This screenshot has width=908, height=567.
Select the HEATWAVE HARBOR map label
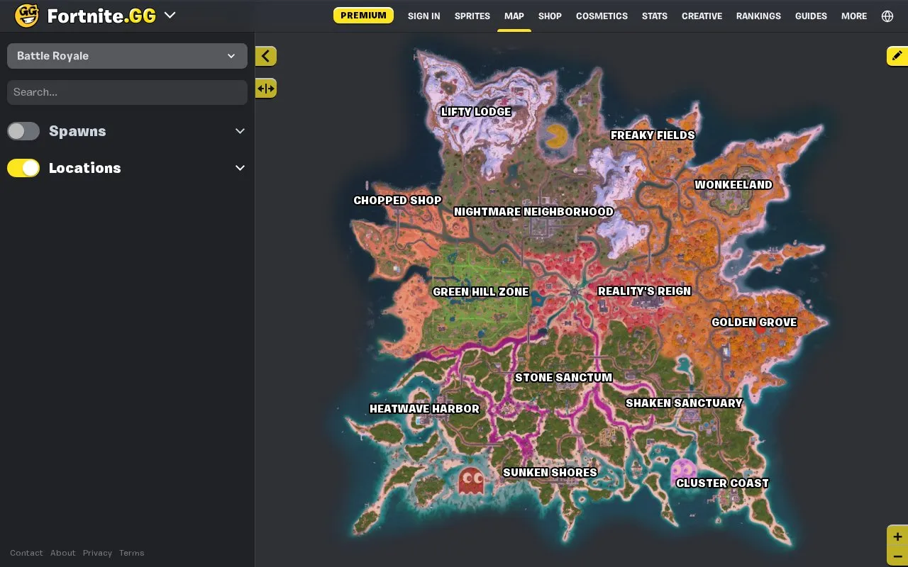pos(424,408)
